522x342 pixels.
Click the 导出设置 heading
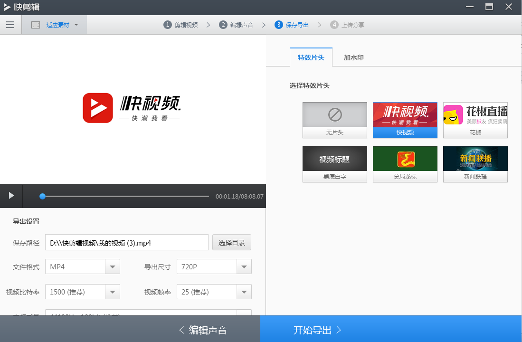[x=26, y=221]
